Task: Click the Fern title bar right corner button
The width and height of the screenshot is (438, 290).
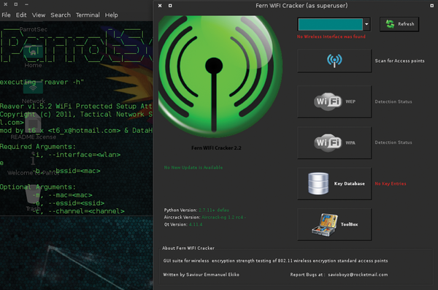Action: (431, 6)
